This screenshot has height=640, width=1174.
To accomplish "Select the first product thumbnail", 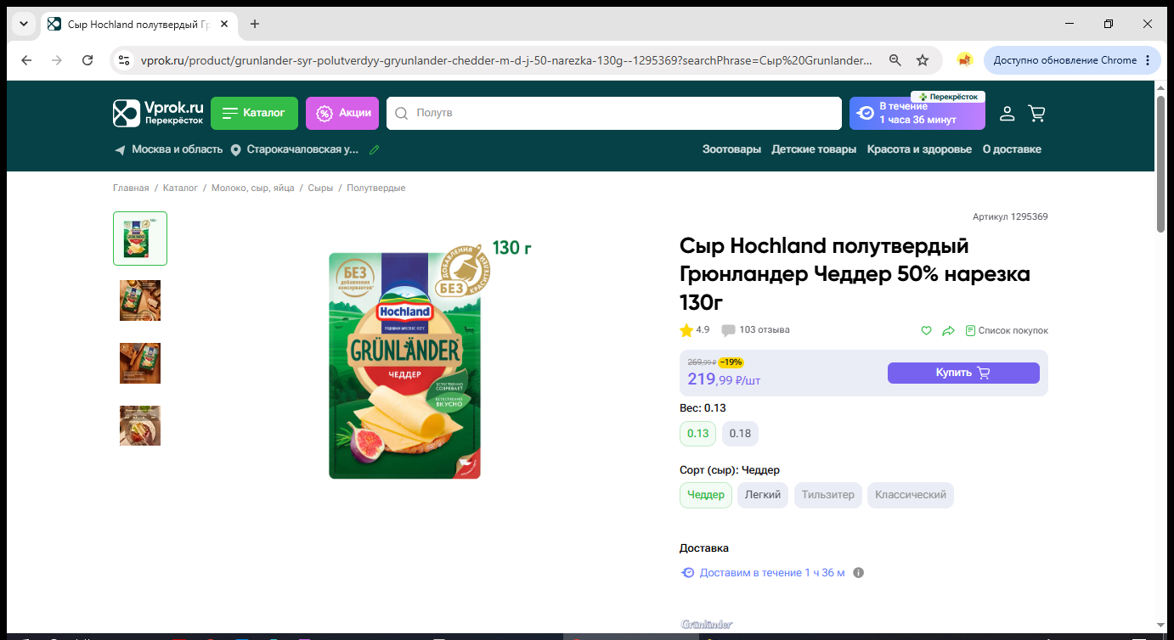I will click(x=140, y=239).
